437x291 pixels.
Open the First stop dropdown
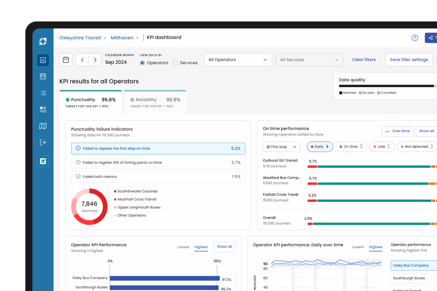[281, 147]
